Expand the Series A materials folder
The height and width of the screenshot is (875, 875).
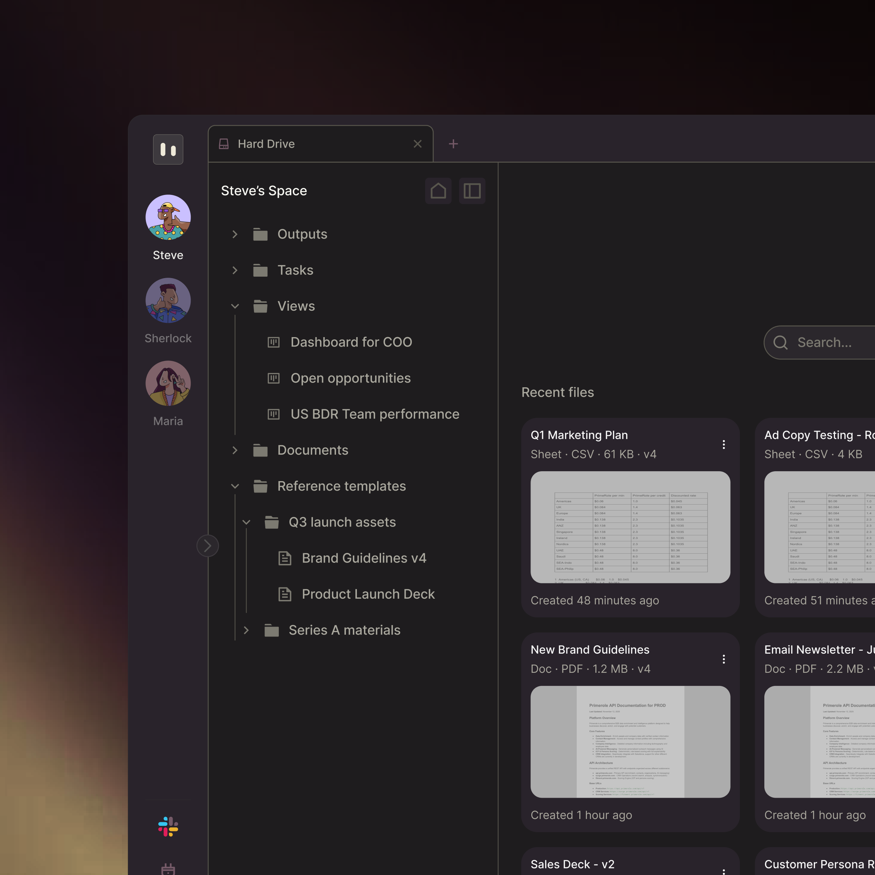coord(246,630)
